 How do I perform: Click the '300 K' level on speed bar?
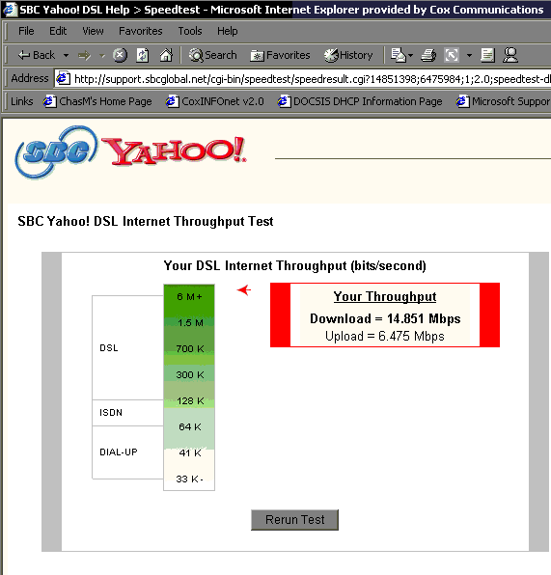point(190,374)
